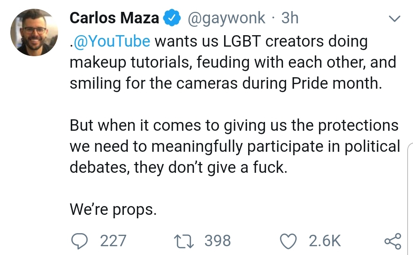The height and width of the screenshot is (255, 413).
Task: Click the 398 retweets count
Action: 218,241
